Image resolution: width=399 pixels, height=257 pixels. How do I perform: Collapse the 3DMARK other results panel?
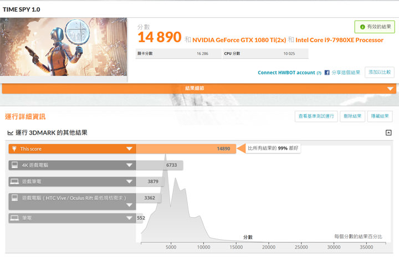point(388,133)
